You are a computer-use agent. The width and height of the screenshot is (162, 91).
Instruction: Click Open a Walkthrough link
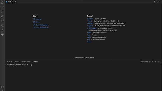43,28
